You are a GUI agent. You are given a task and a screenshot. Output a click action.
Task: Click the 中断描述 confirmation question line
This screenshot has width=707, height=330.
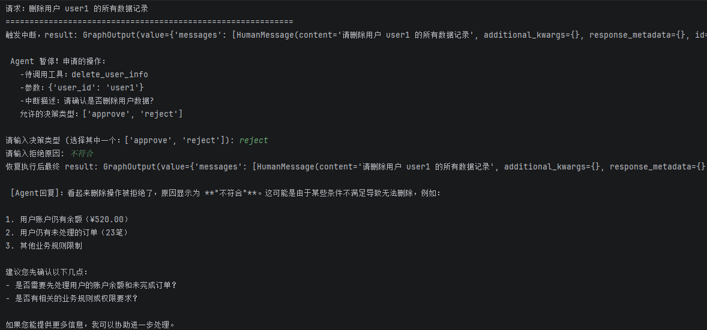(87, 101)
